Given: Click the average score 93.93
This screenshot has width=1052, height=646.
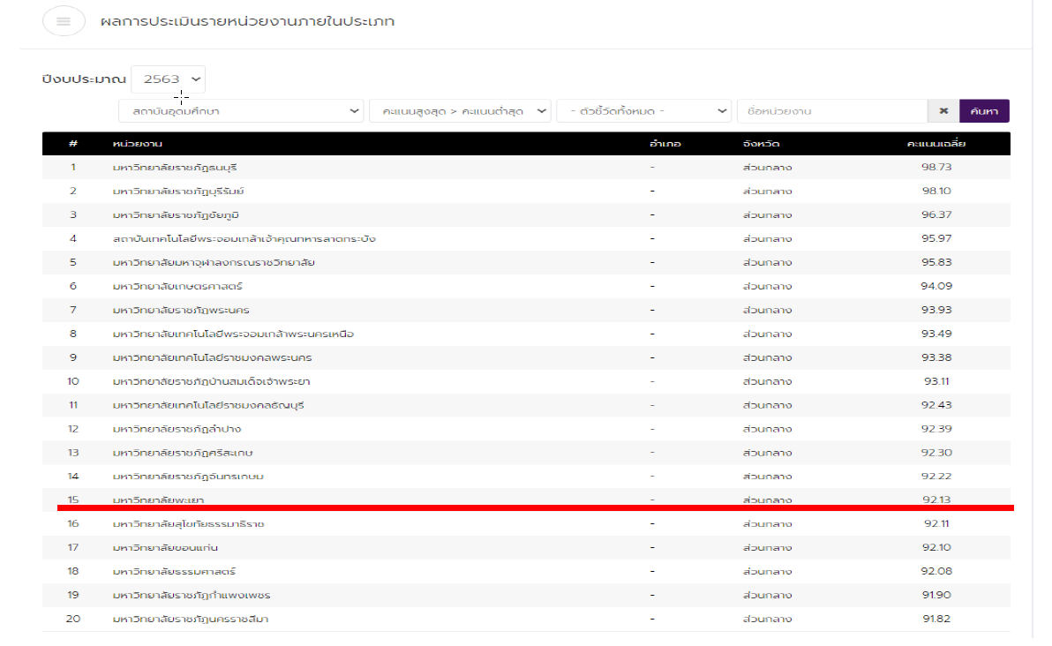Looking at the screenshot, I should pyautogui.click(x=936, y=310).
